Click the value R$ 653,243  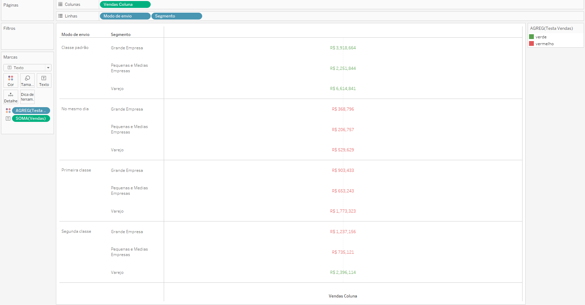click(x=343, y=191)
